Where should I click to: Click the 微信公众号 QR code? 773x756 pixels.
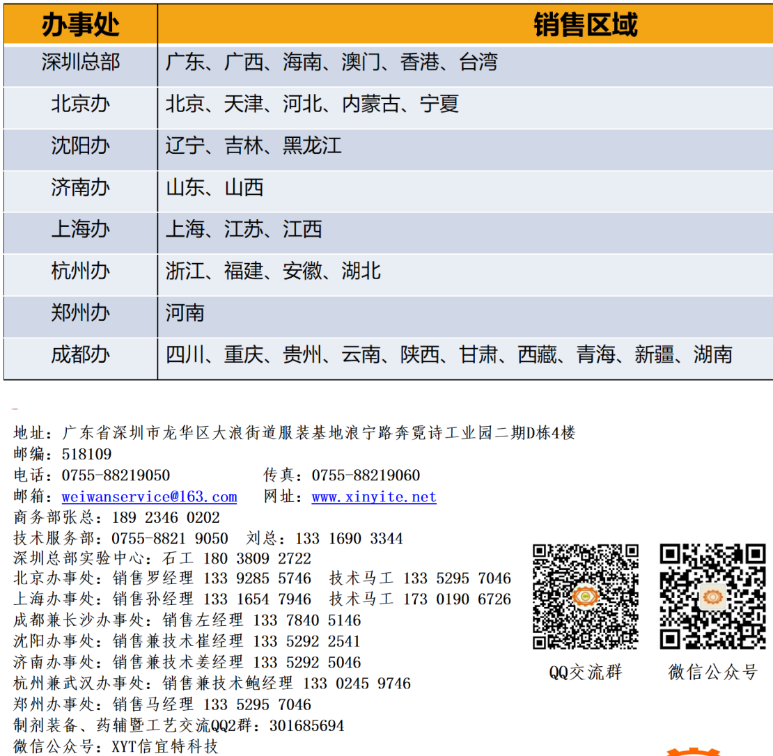point(712,597)
